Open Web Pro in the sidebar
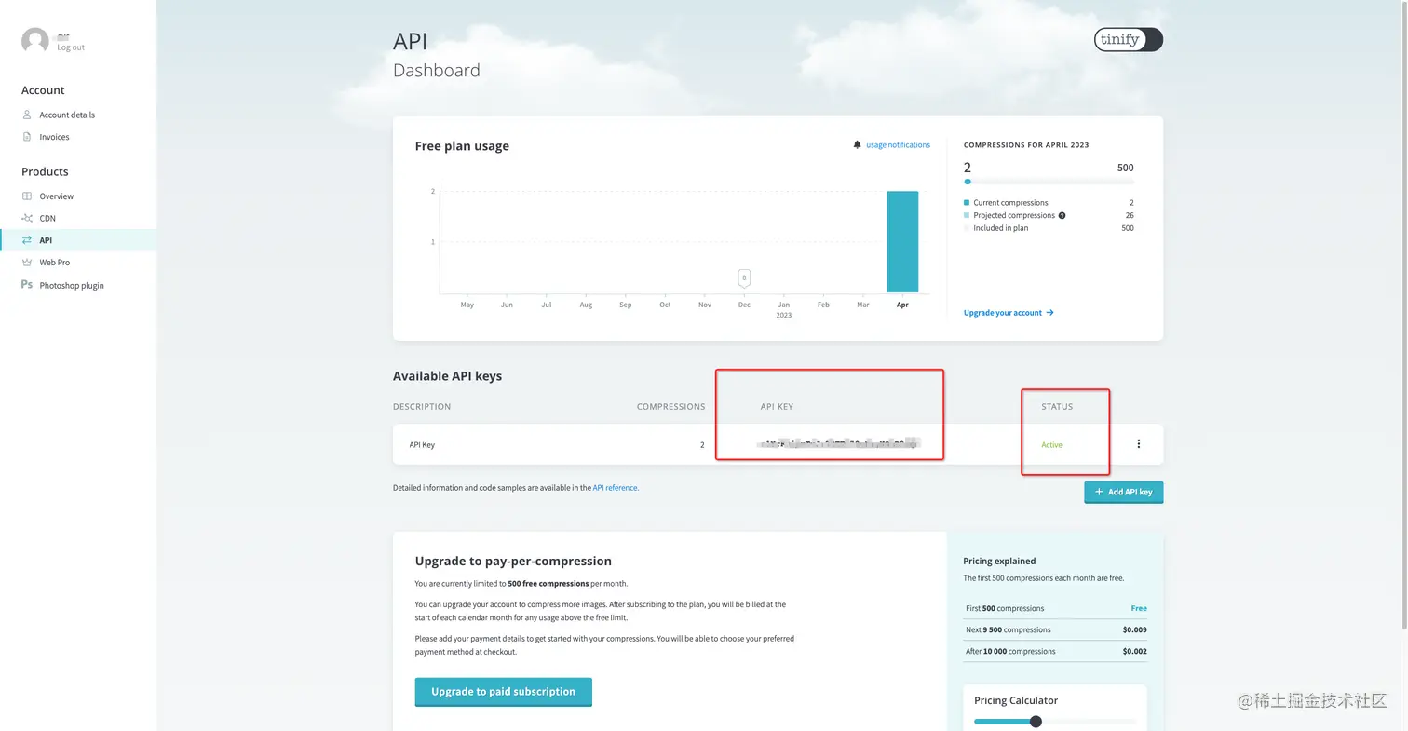Image resolution: width=1408 pixels, height=731 pixels. tap(54, 263)
